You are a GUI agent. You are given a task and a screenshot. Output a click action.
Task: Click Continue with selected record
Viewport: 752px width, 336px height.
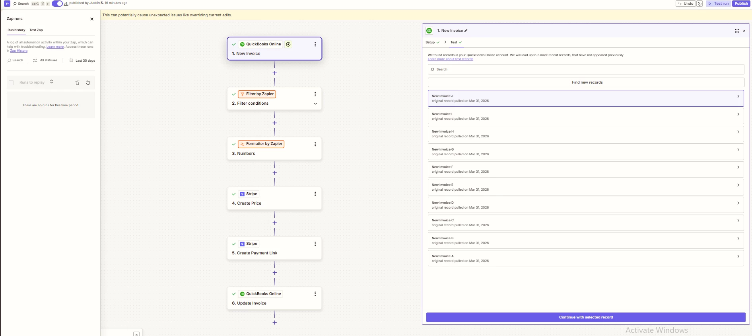586,317
